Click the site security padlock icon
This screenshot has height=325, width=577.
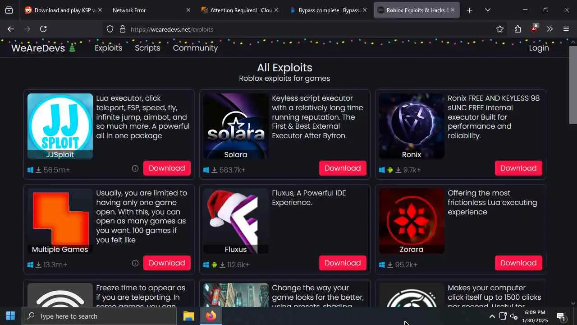[122, 29]
